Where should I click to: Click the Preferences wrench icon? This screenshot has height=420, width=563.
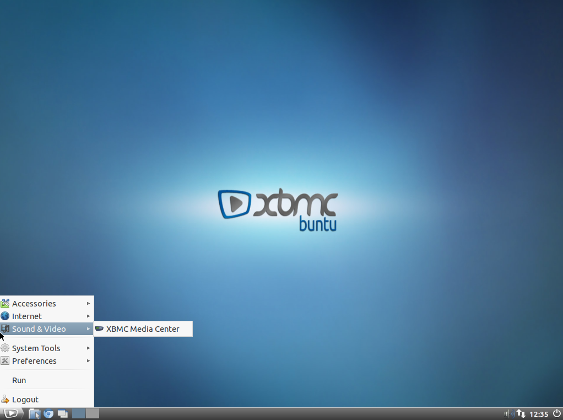[x=6, y=360]
